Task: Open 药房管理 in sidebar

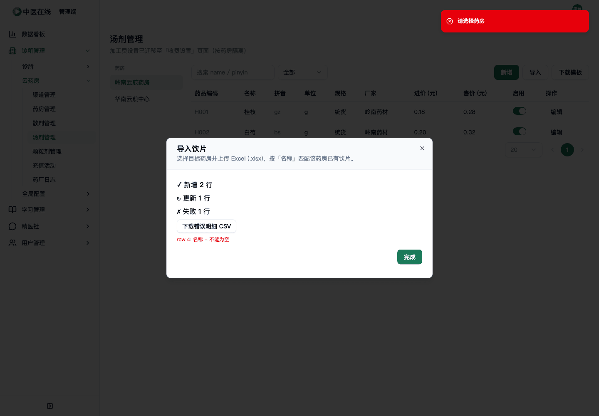Action: coord(44,109)
